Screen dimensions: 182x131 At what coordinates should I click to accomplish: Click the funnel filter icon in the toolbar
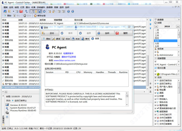[x=31, y=11]
